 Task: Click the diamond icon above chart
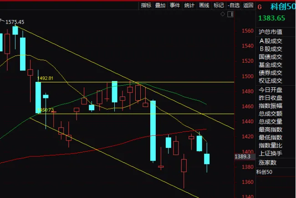[223, 14]
